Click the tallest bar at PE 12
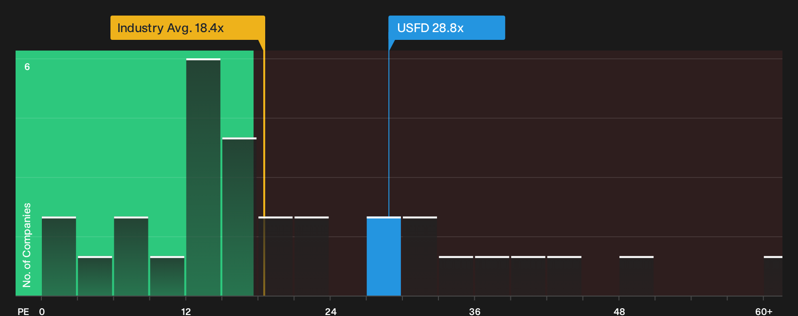The height and width of the screenshot is (316, 798). coord(203,177)
